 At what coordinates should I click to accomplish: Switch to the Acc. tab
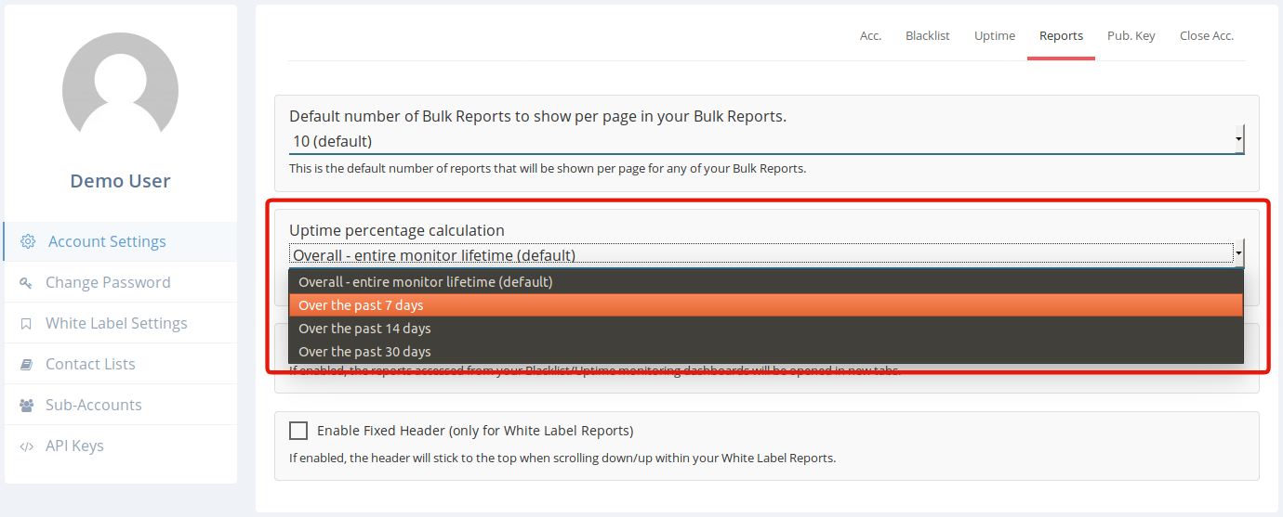pyautogui.click(x=870, y=35)
